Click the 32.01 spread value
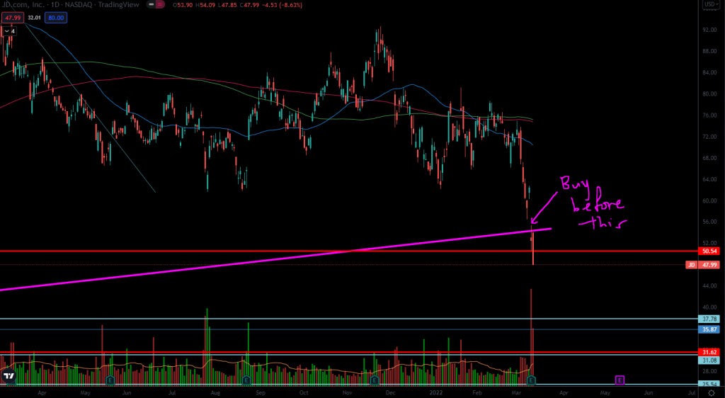 click(34, 18)
